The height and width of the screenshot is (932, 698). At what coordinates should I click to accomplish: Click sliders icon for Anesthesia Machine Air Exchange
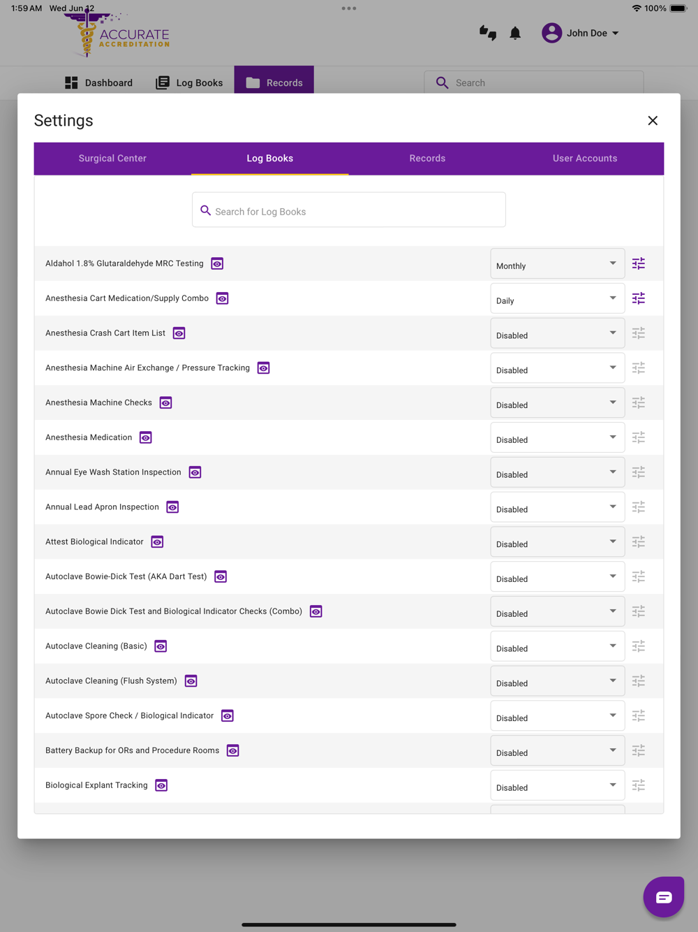click(x=639, y=367)
